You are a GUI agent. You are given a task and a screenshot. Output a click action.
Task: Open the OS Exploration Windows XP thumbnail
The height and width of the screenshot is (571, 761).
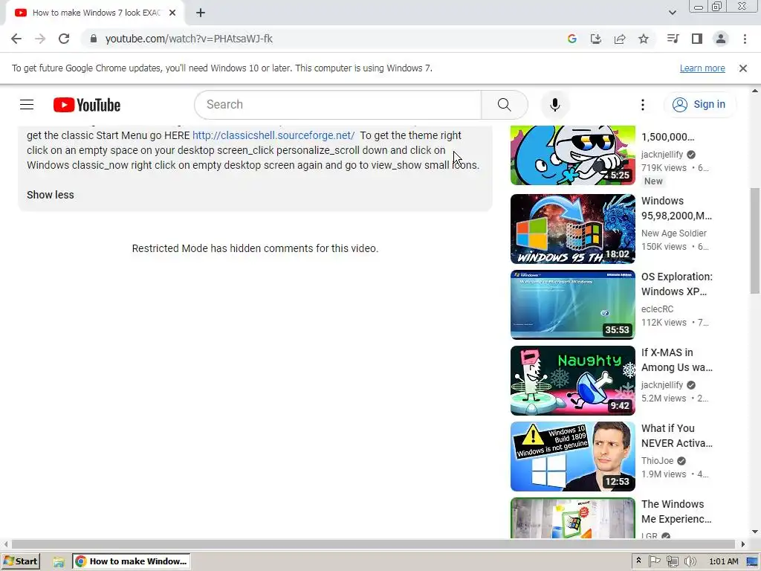(573, 304)
